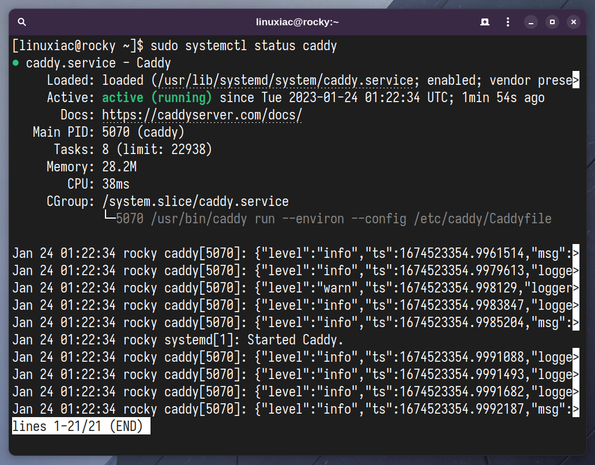Open the terminal search icon
Screen dimensions: 595x465
tap(22, 22)
